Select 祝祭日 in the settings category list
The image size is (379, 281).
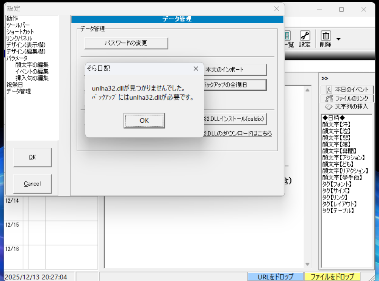click(14, 84)
